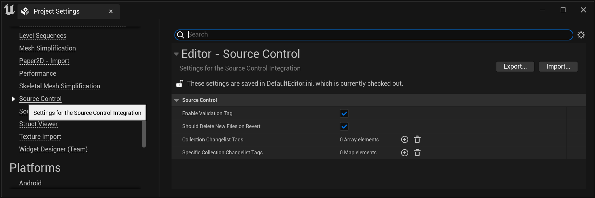Disable Enable Validation Tag checkbox

click(344, 114)
